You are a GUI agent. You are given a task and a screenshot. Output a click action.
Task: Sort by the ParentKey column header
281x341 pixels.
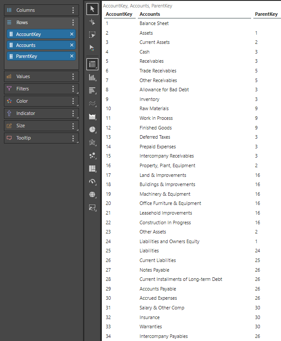click(266, 14)
